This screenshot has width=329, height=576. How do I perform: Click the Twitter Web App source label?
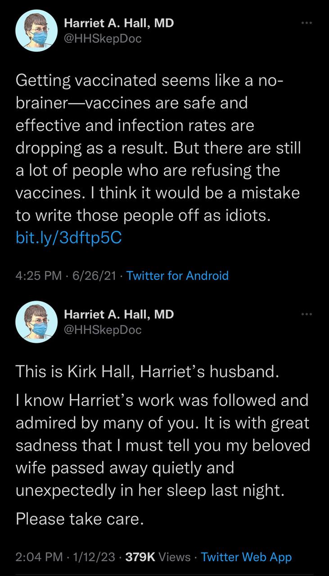pyautogui.click(x=246, y=557)
